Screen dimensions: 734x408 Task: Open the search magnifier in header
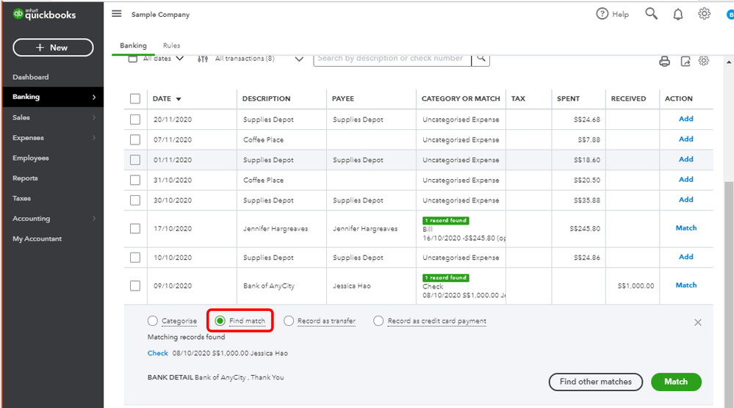(x=651, y=14)
